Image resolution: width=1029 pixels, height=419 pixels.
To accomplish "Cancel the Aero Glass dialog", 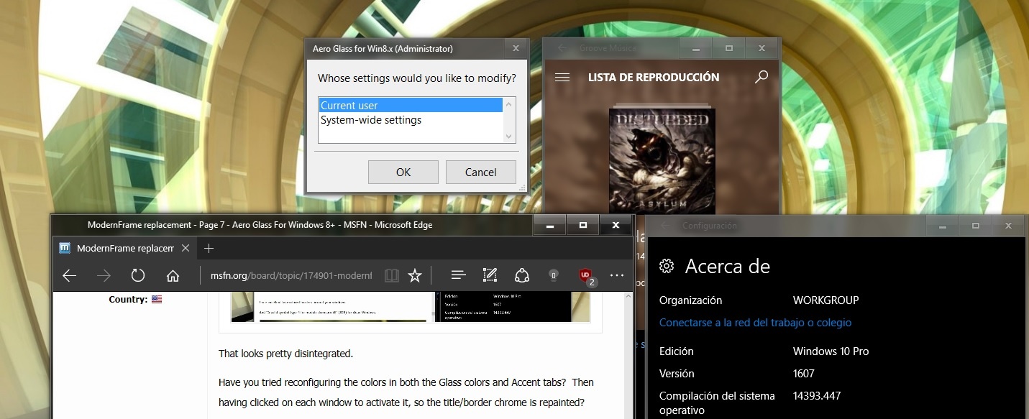I will pos(480,172).
